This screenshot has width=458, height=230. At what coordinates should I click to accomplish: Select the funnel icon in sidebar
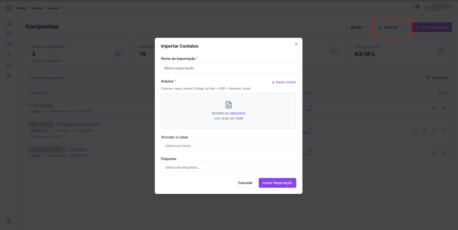coord(9,55)
